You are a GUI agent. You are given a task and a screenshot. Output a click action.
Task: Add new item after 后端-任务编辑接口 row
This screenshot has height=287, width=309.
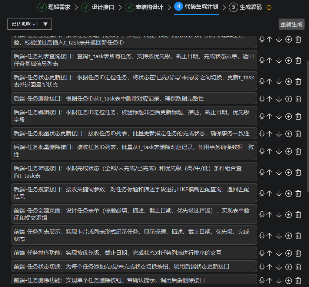pyautogui.click(x=289, y=116)
